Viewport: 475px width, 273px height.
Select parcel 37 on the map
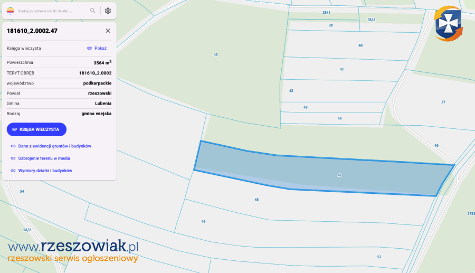pyautogui.click(x=443, y=102)
